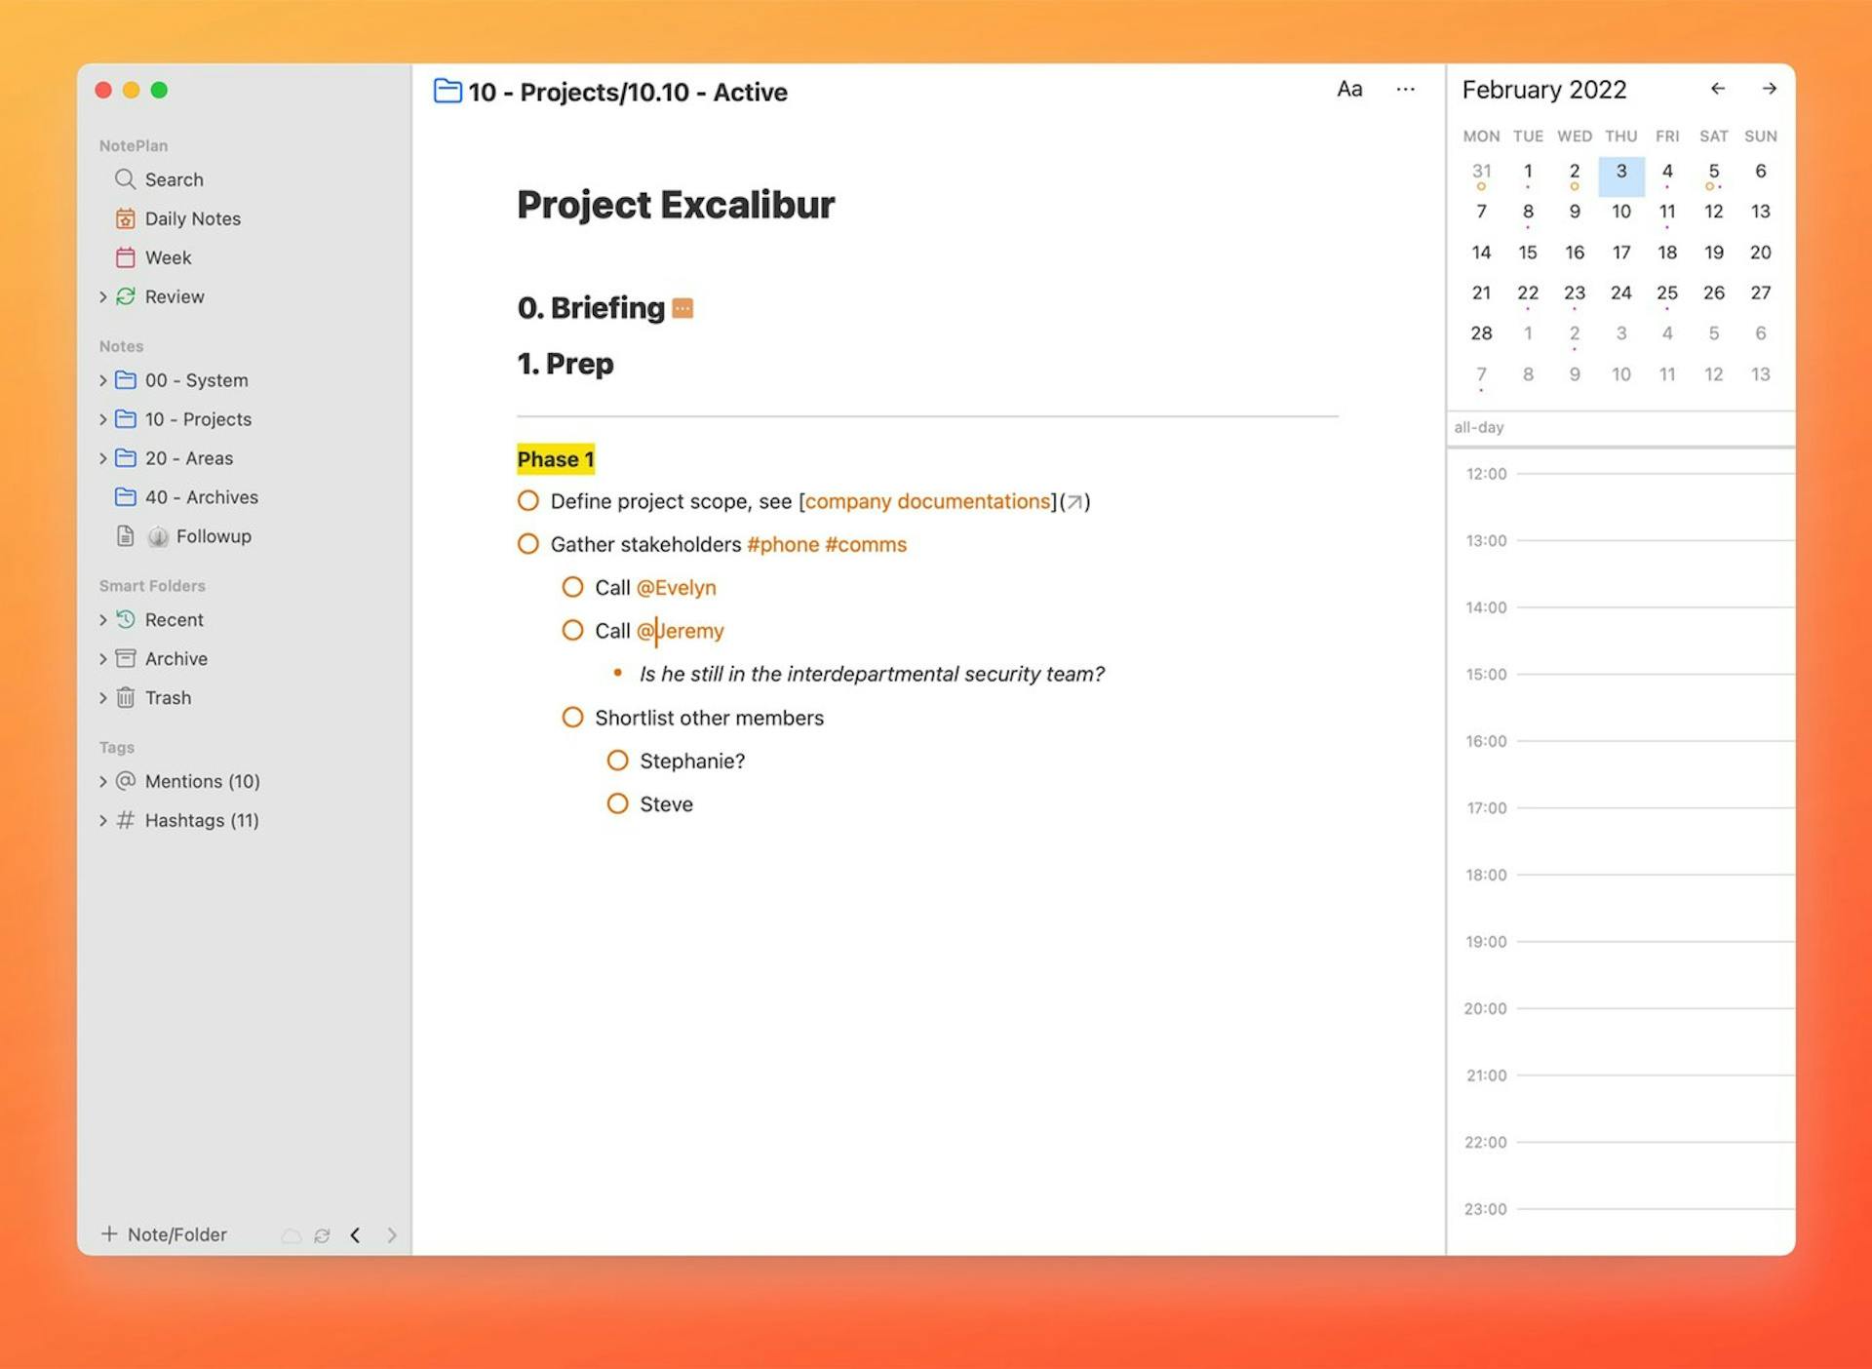Expand the Mentions tag list
1872x1369 pixels.
pyautogui.click(x=104, y=781)
